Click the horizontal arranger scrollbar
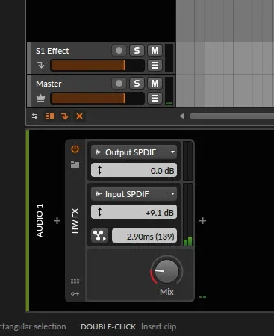This screenshot has height=336, width=274. point(232,116)
